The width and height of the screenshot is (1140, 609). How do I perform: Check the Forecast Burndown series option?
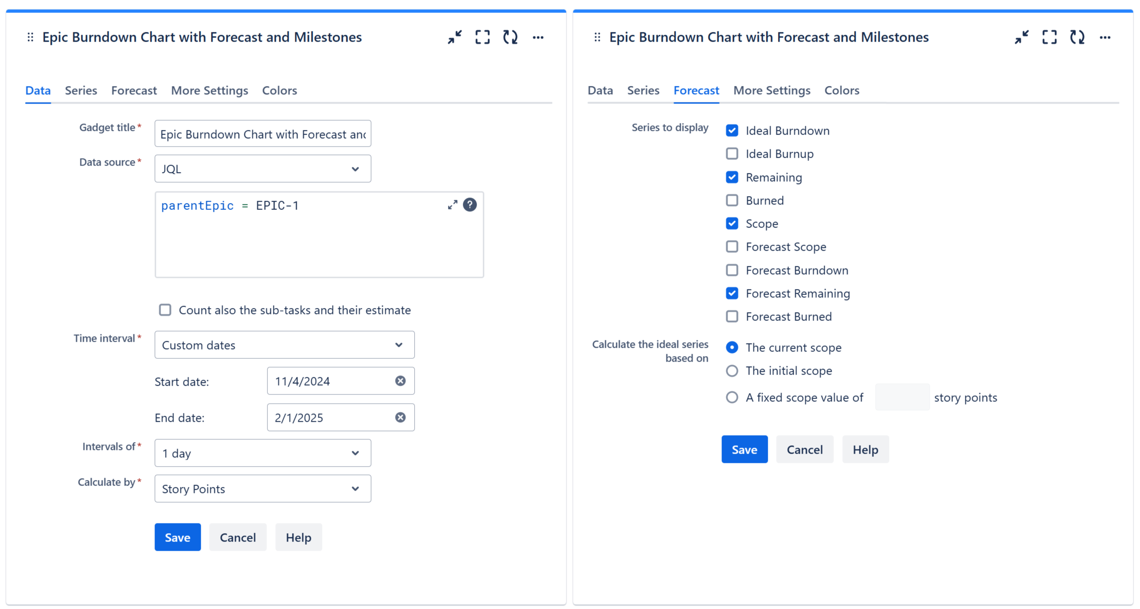732,270
